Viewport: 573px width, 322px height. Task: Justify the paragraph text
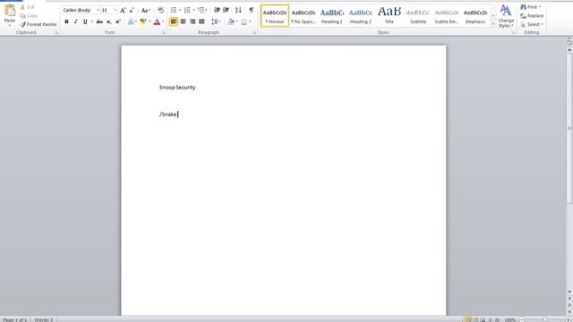[x=201, y=21]
